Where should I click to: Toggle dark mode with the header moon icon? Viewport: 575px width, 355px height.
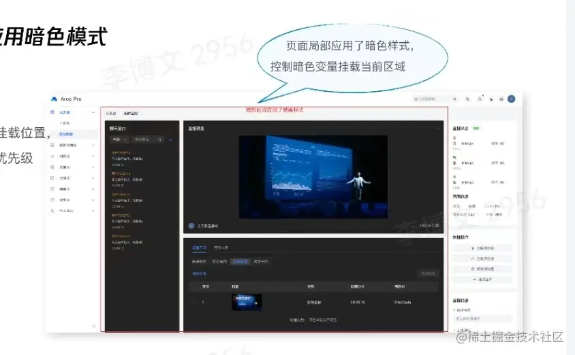[491, 99]
